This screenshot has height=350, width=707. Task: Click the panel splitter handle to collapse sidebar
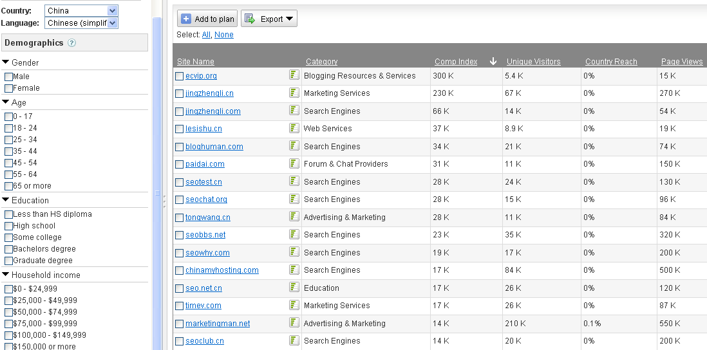pyautogui.click(x=164, y=199)
